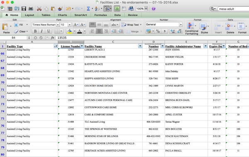
Task: Click the Paste clipboard toolbar icon
Action: click(x=53, y=9)
